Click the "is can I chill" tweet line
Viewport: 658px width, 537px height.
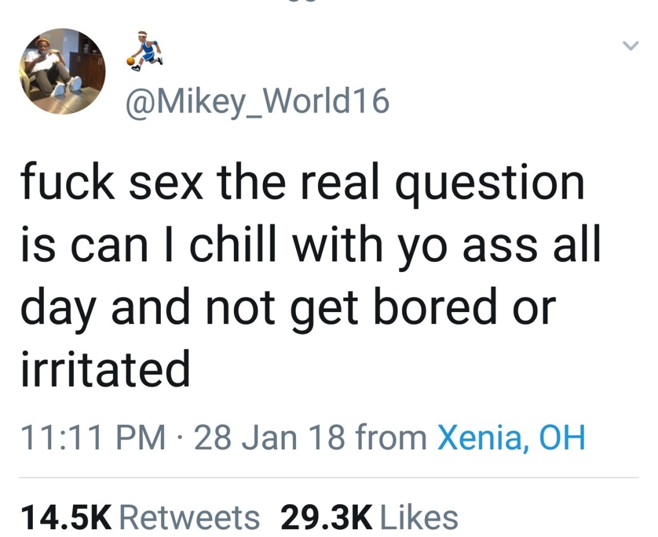311,243
